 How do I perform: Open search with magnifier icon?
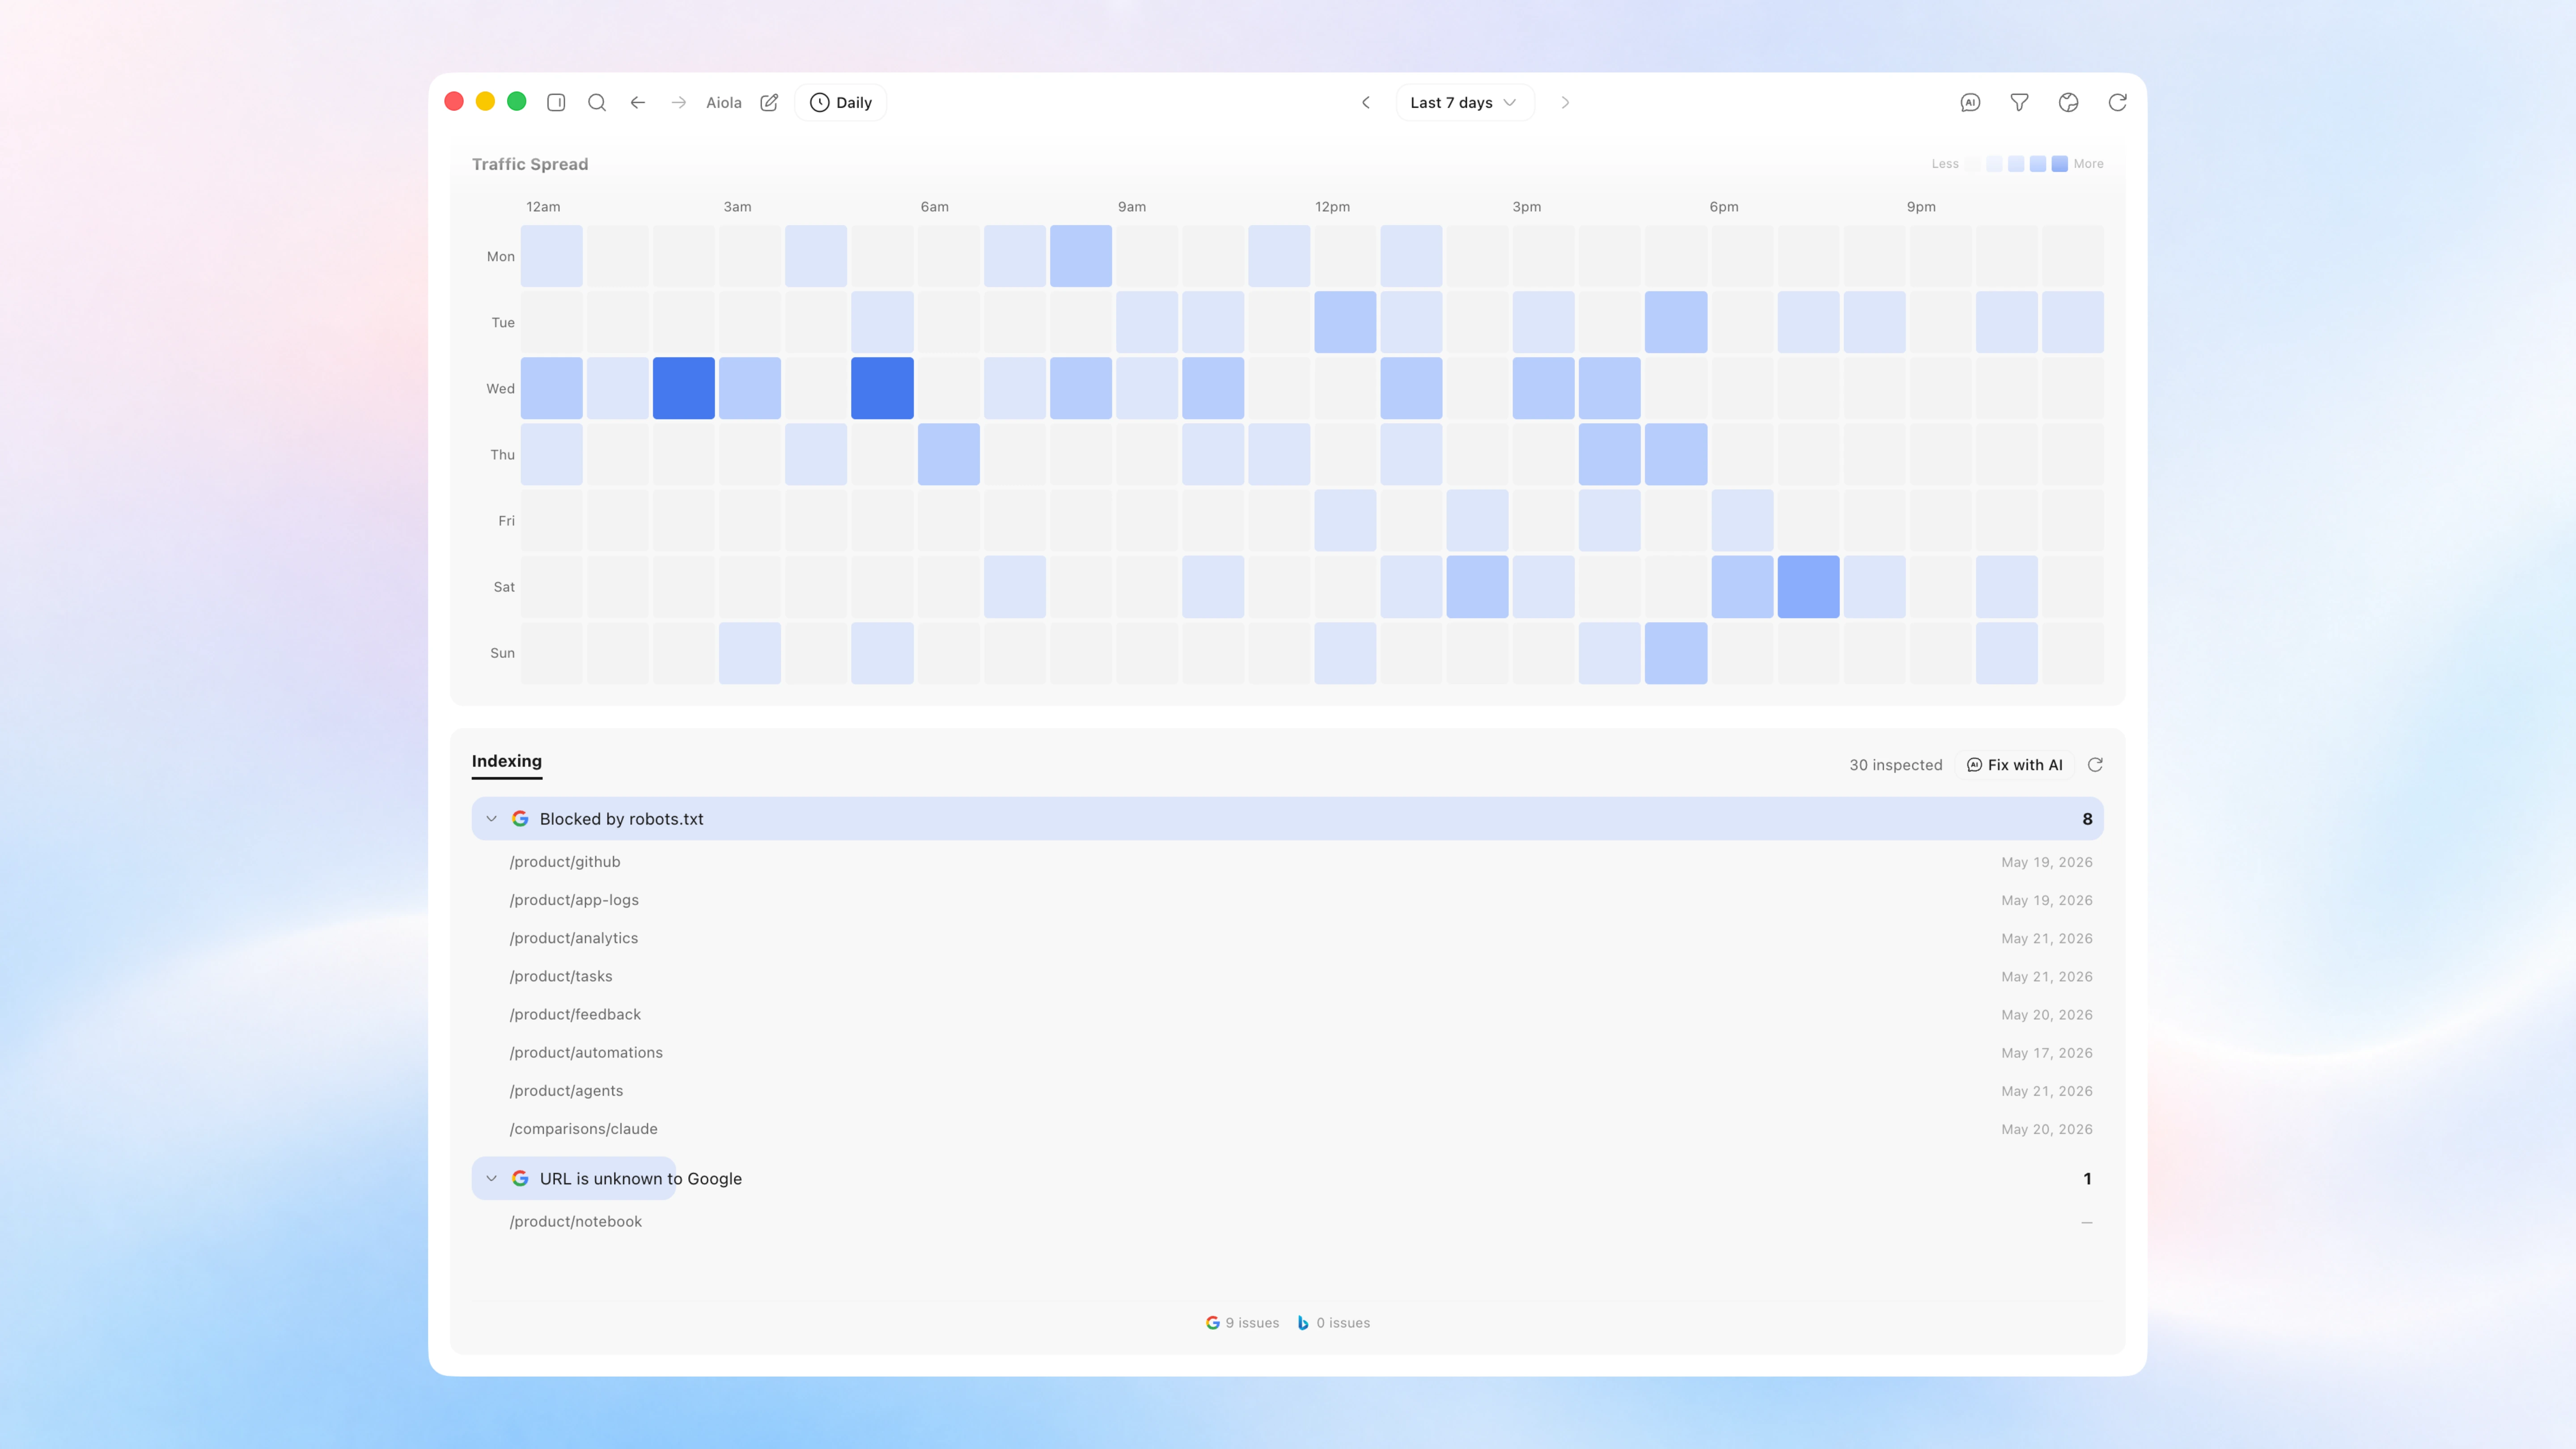[x=597, y=102]
